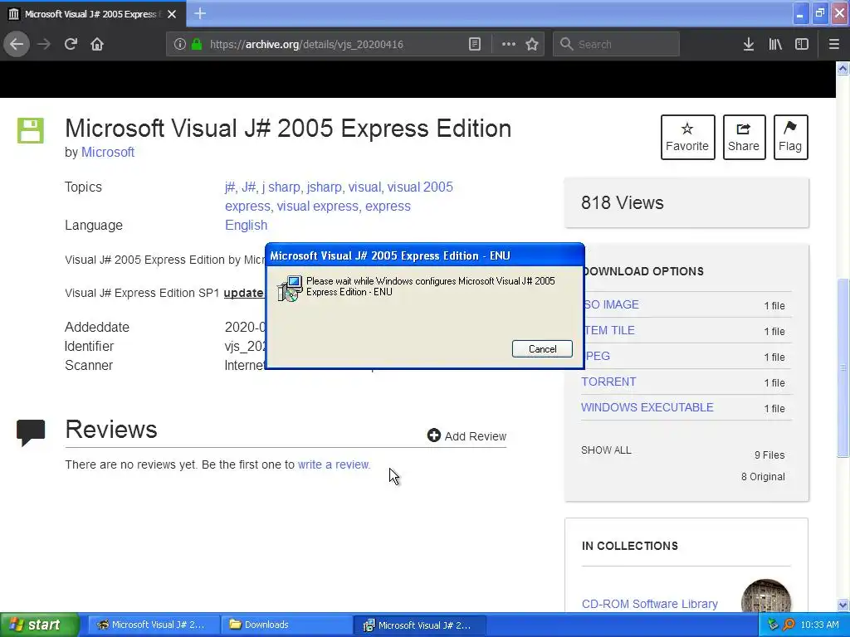Click the vertical scrollbar thumb
Viewport: 850px width, 637px height.
(843, 367)
